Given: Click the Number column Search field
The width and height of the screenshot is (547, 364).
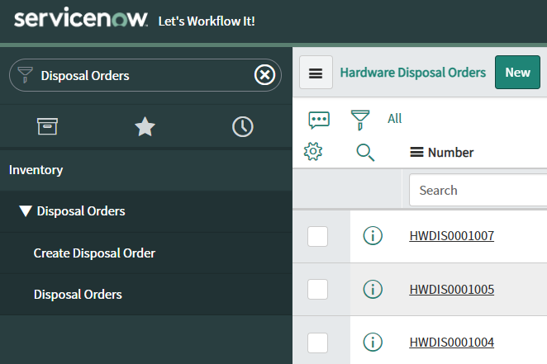Looking at the screenshot, I should coord(478,190).
